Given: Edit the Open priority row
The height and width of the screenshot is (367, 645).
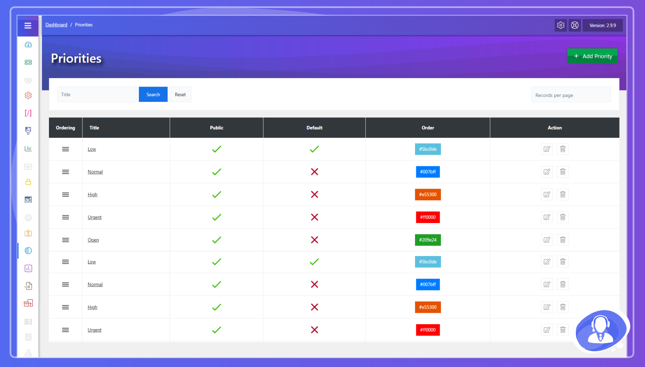Looking at the screenshot, I should click(547, 240).
